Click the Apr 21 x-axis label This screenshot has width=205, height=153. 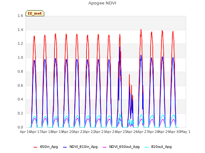79,132
